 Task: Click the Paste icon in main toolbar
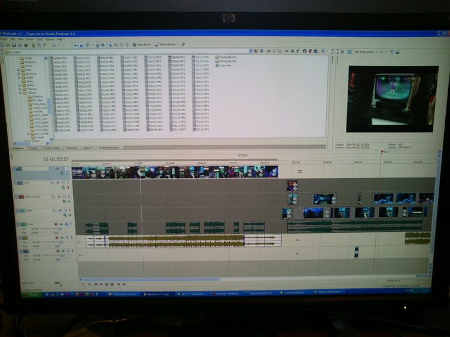[45, 45]
